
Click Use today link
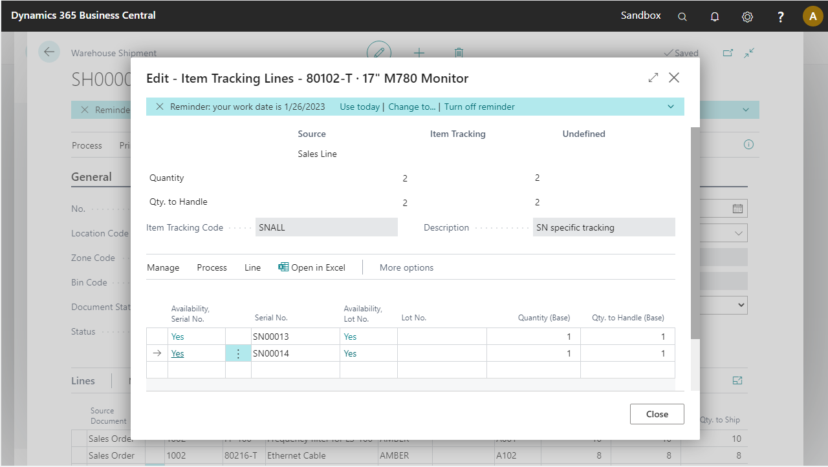point(360,107)
